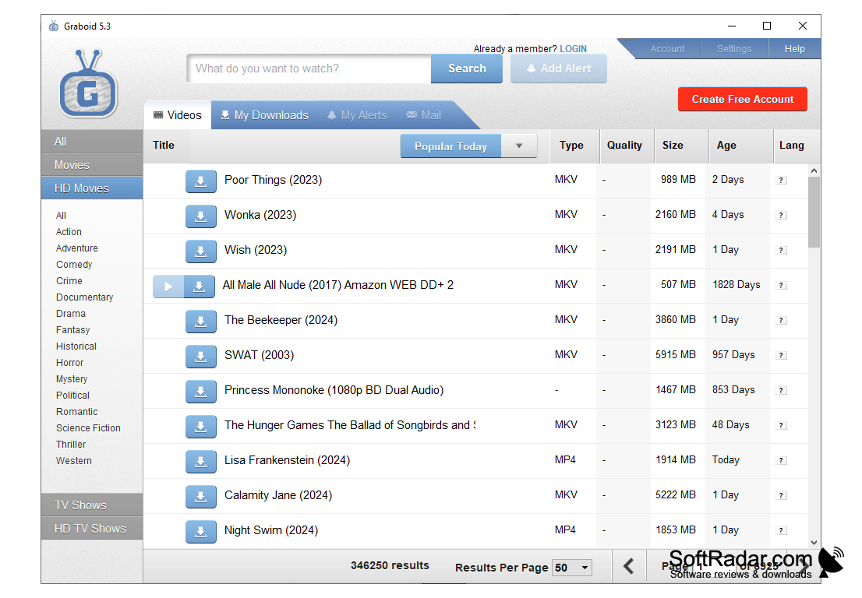Open the sort arrow beside Popular Today
The height and width of the screenshot is (598, 862).
pos(519,146)
